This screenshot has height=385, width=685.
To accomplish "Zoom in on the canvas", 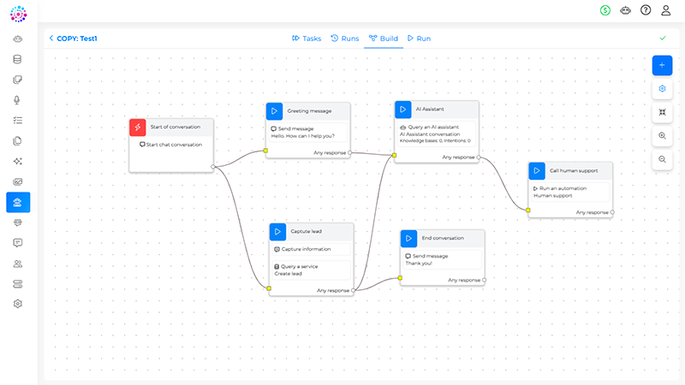I will [662, 136].
